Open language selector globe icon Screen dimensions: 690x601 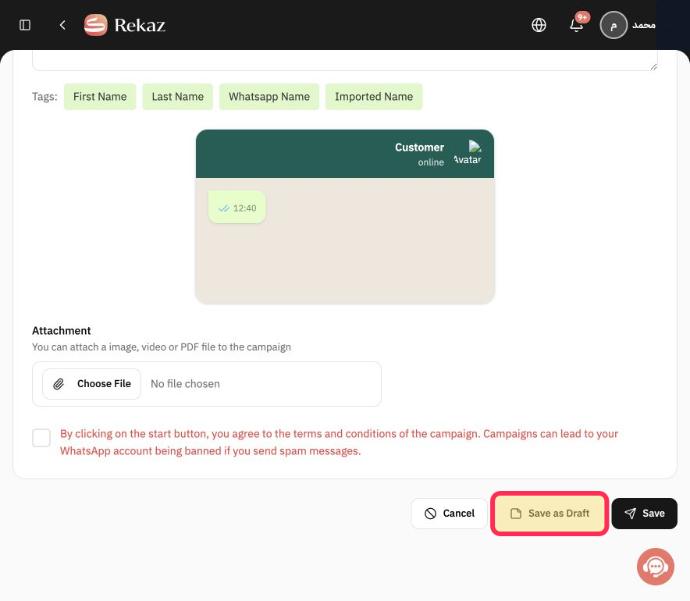539,25
